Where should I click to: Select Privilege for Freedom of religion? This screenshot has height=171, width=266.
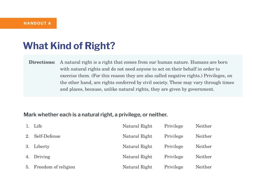[x=174, y=167]
